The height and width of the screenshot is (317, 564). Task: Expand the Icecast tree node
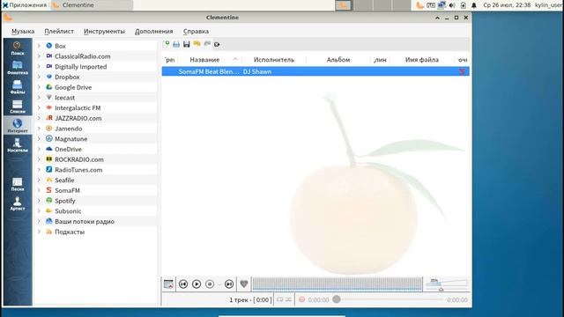coord(39,98)
